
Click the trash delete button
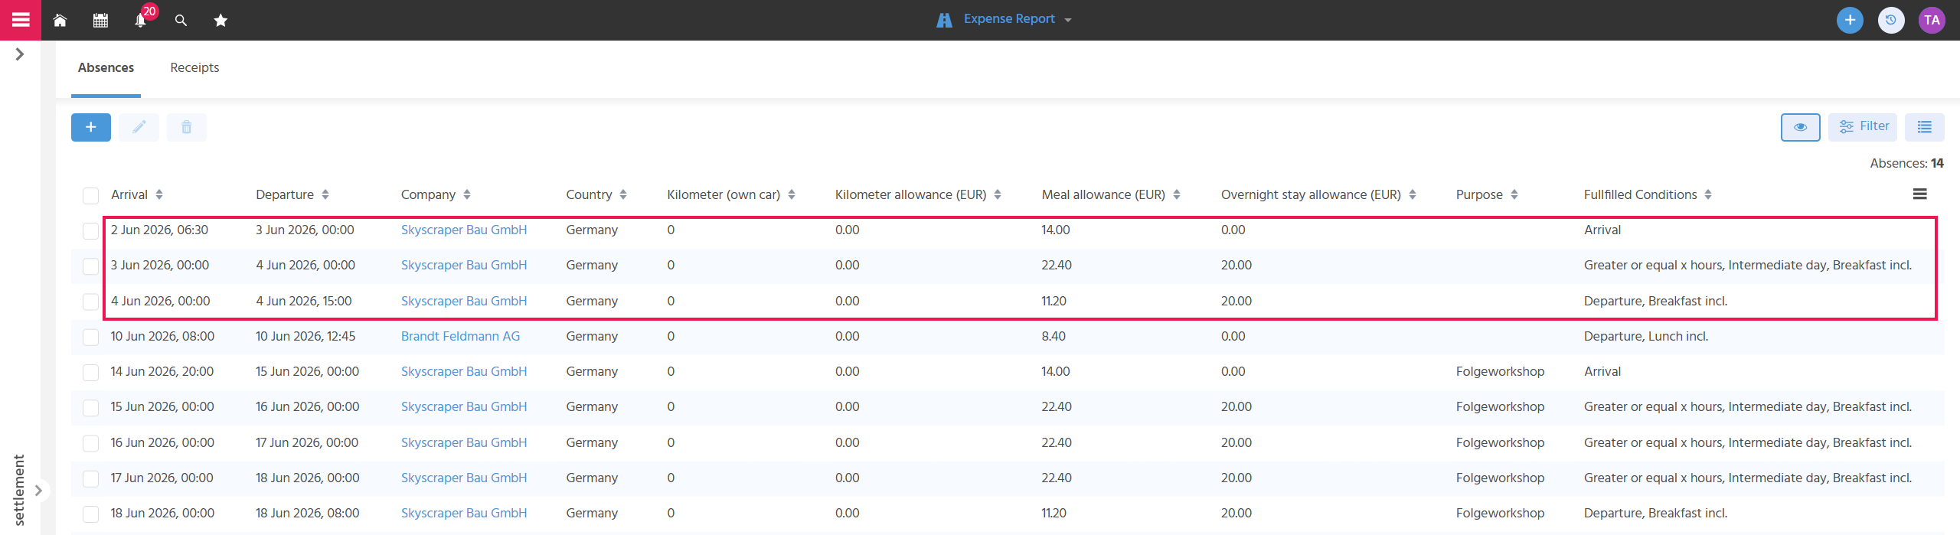point(186,127)
